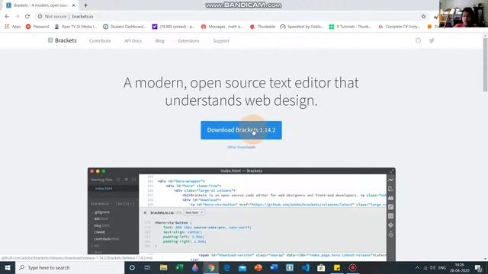The width and height of the screenshot is (488, 274).
Task: Open the Ryan TV bookmark
Action: 75,27
